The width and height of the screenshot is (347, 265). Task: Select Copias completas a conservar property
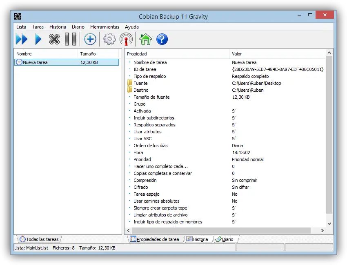[162, 173]
